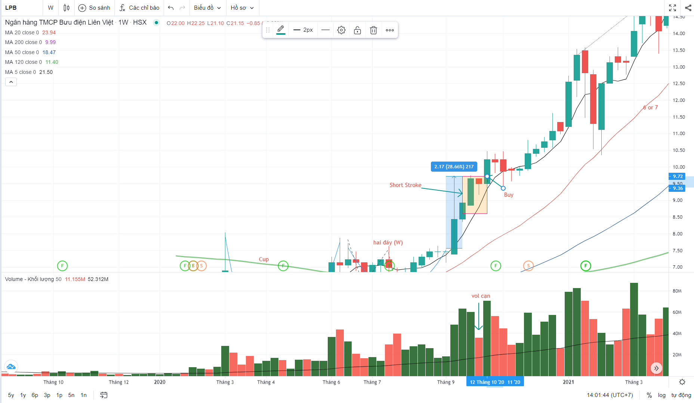
Task: Expand the Biểu đồ dropdown
Action: (x=207, y=8)
